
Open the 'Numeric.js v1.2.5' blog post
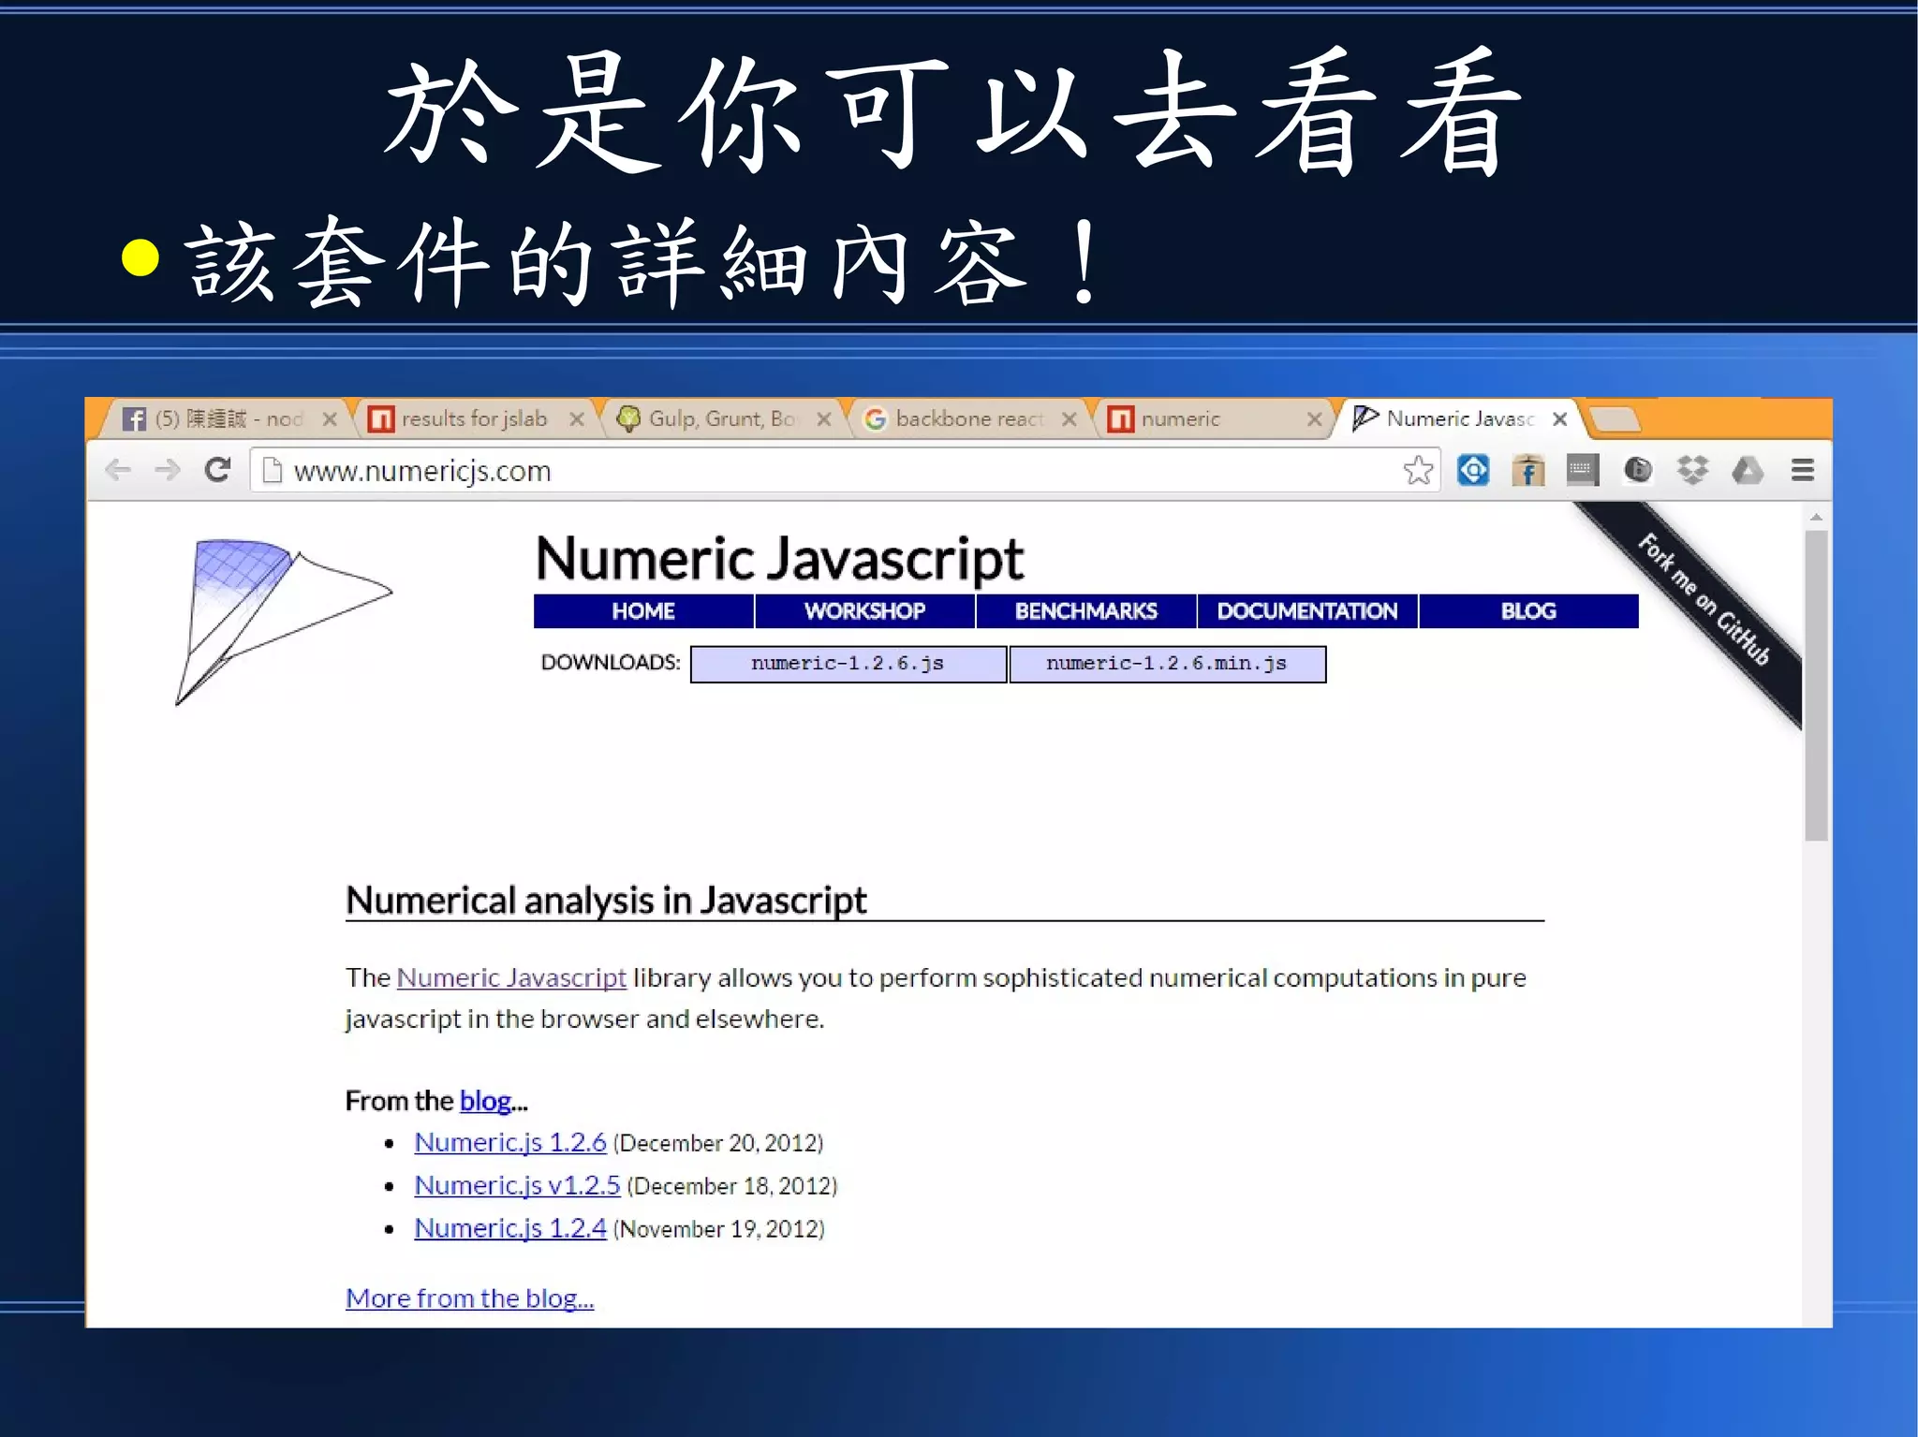coord(517,1185)
